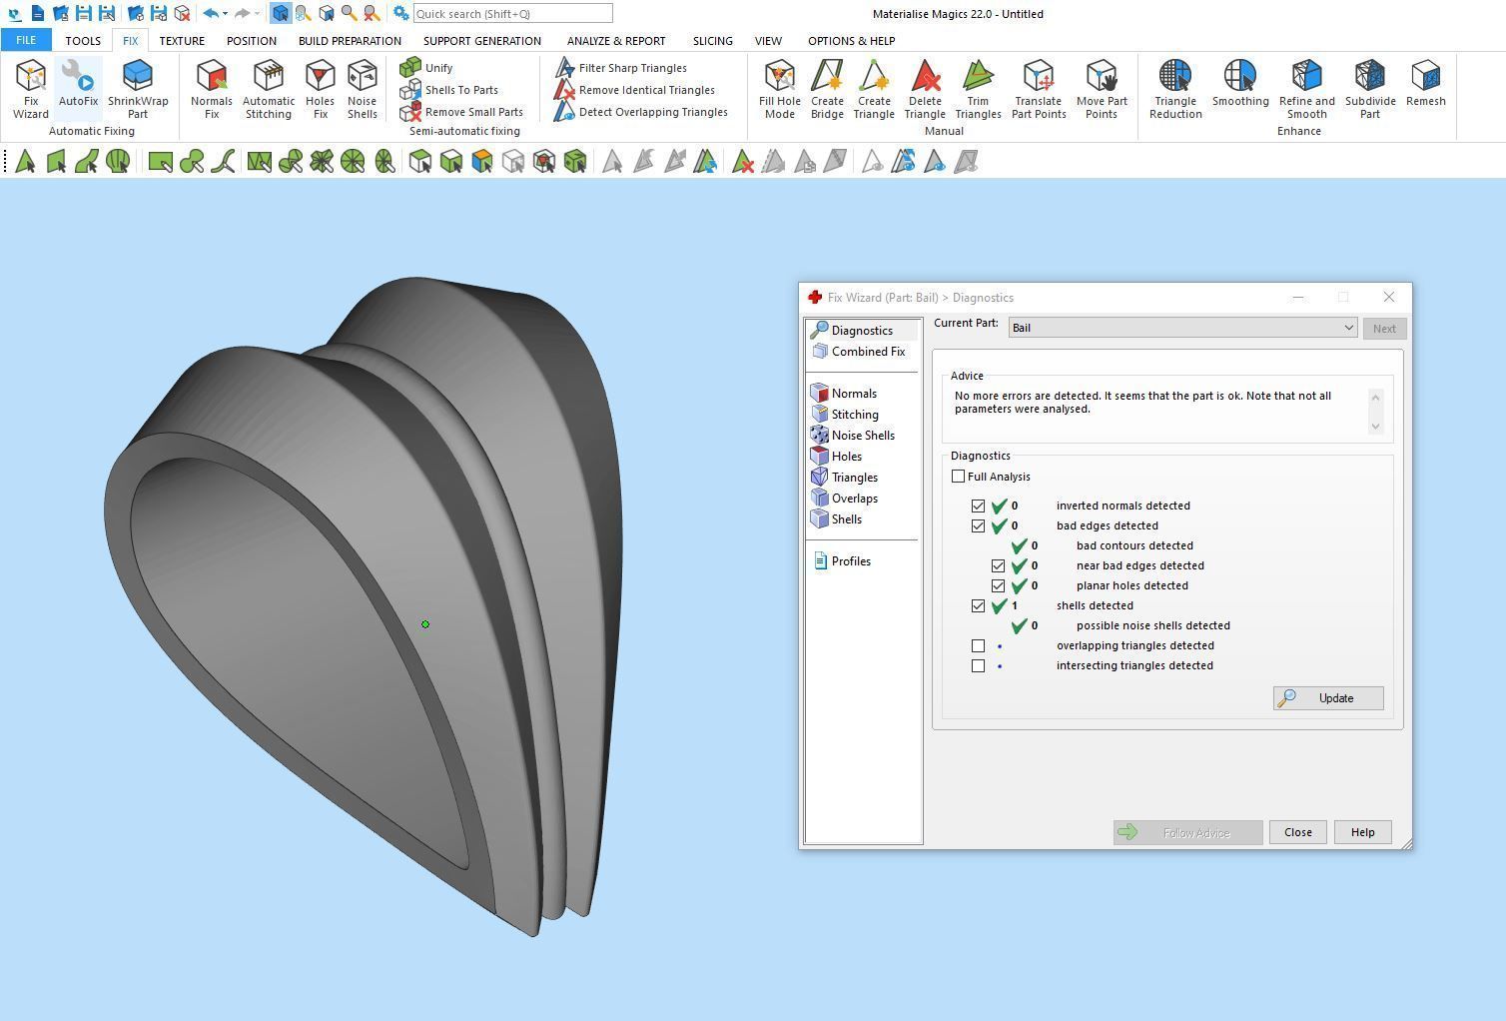Select Noise Shells in wizard sidebar
1506x1021 pixels.
pyautogui.click(x=853, y=436)
